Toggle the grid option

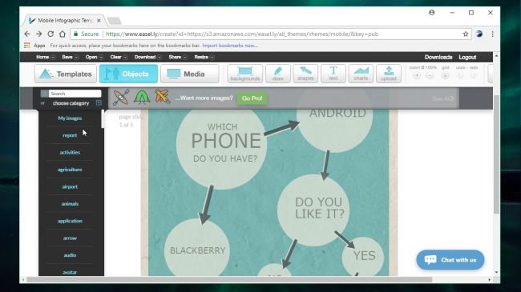[x=445, y=76]
